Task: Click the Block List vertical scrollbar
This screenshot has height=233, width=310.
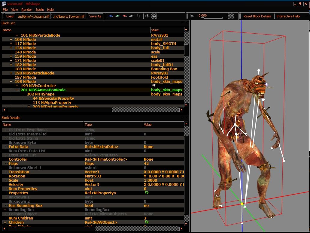Action: pos(186,67)
